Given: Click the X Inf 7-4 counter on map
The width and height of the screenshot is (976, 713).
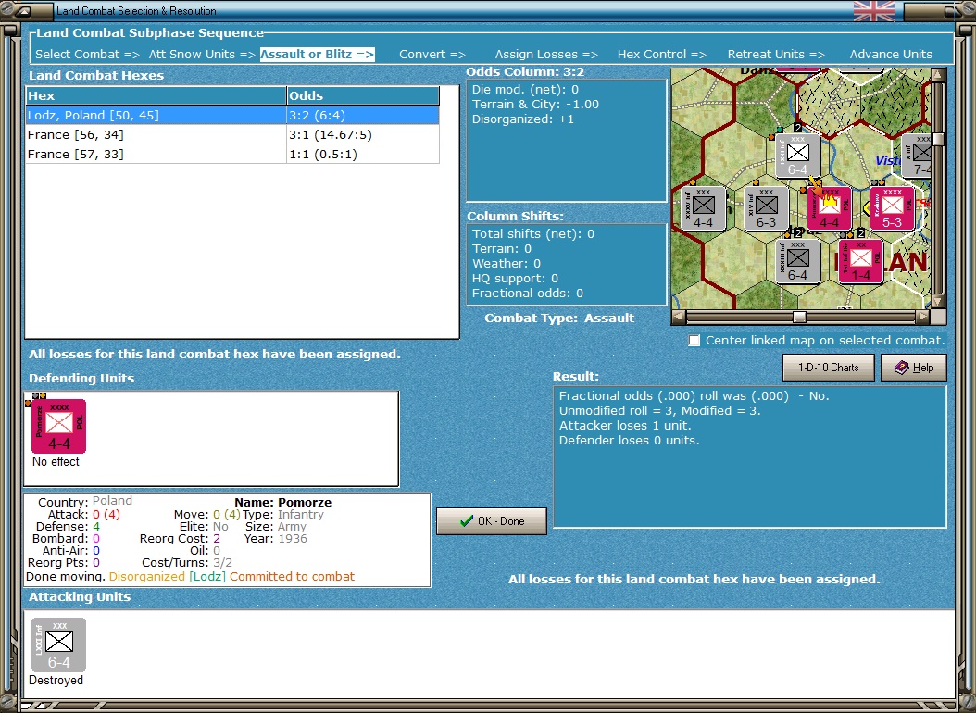Looking at the screenshot, I should pos(918,156).
